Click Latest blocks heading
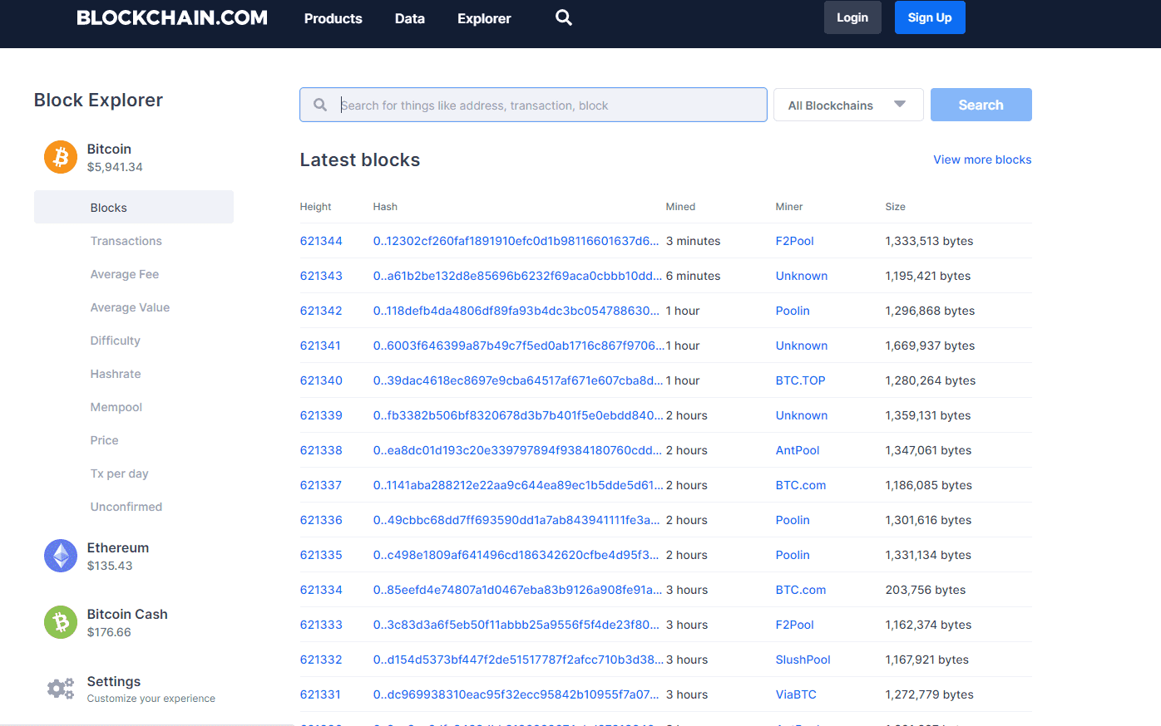1161x726 pixels. pos(360,159)
